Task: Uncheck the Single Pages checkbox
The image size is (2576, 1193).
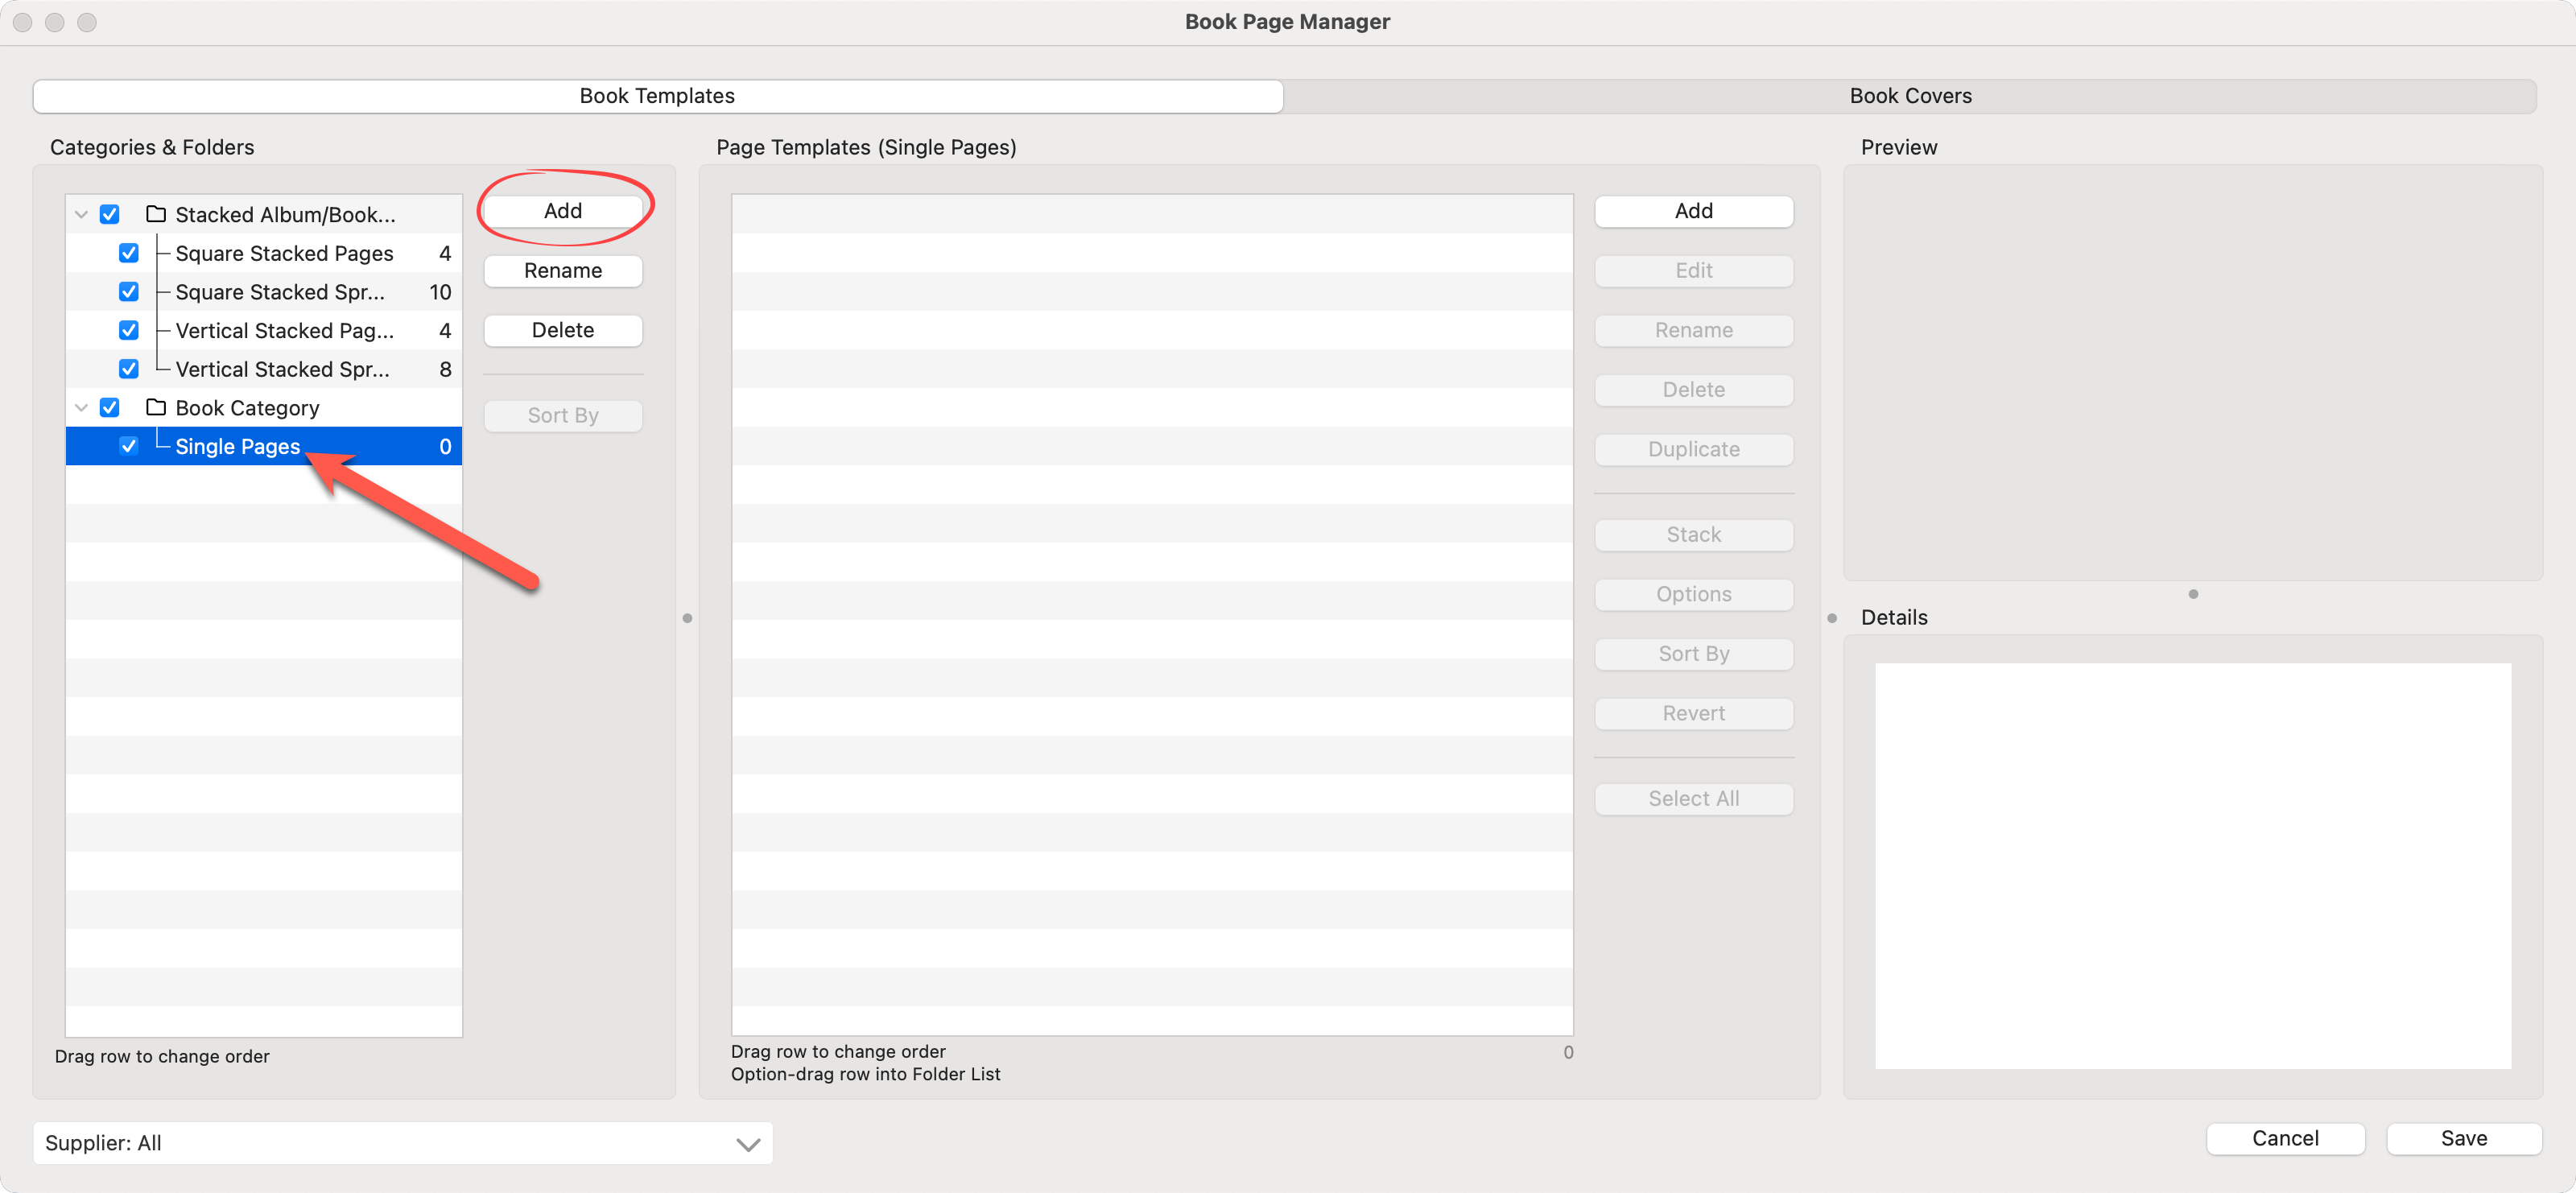Action: click(x=128, y=446)
